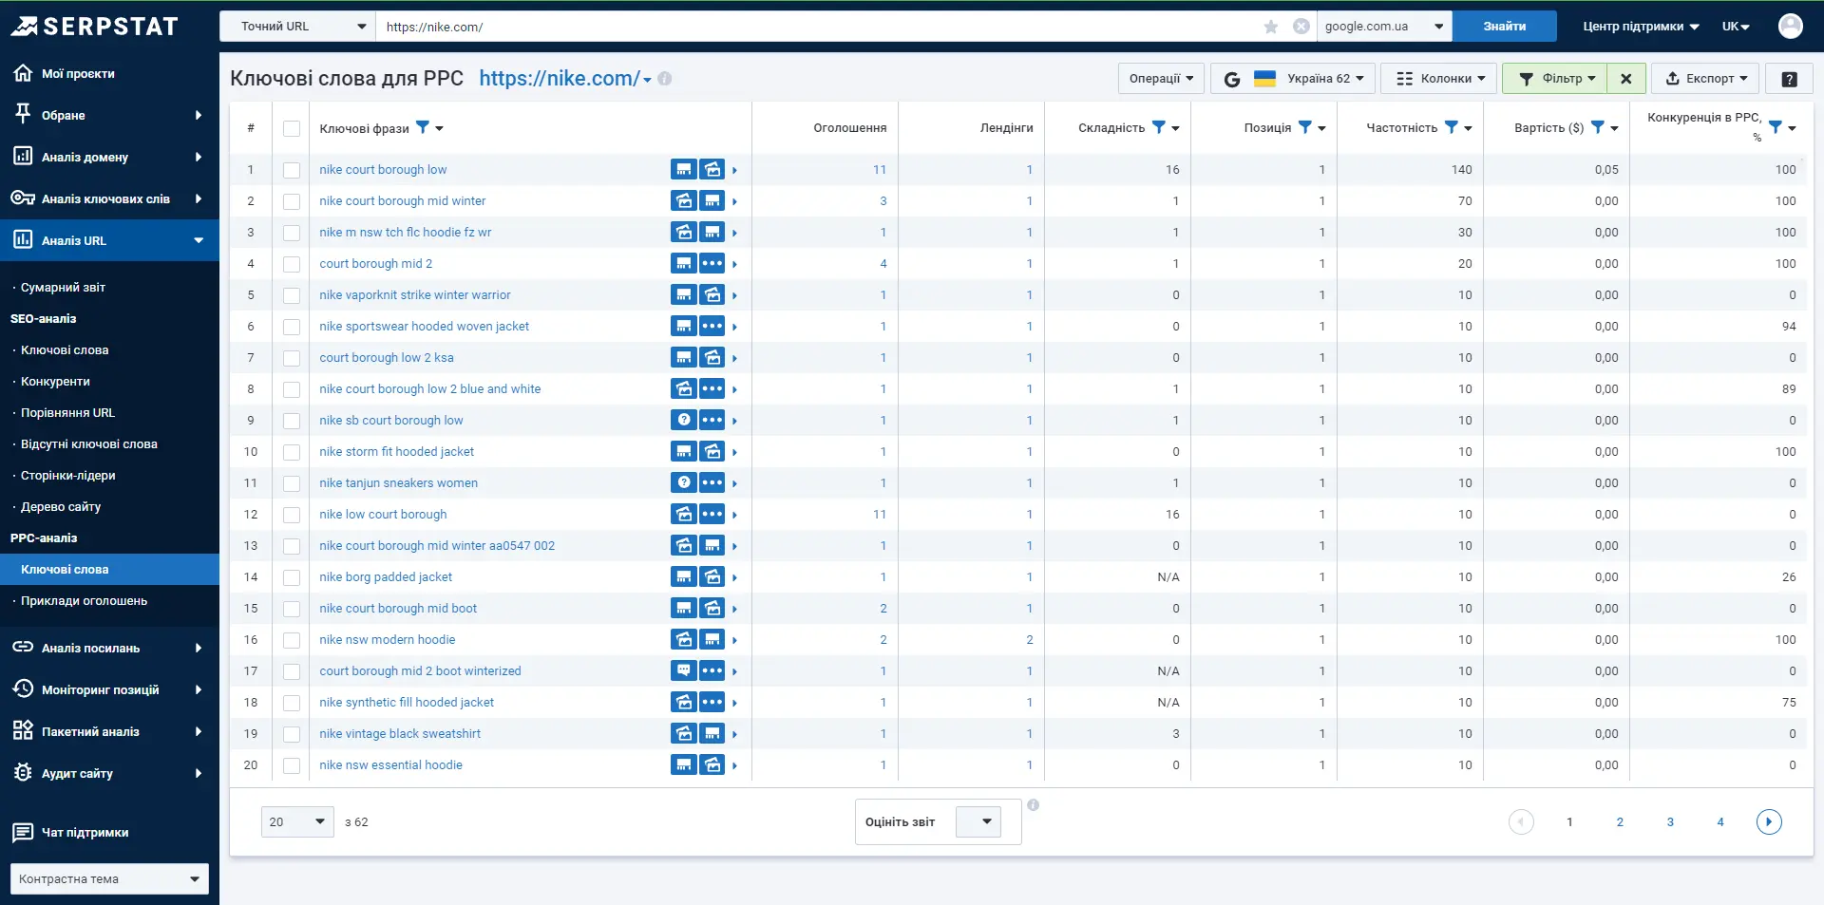Check the box for nike storm fit hooded jacket

pyautogui.click(x=292, y=452)
